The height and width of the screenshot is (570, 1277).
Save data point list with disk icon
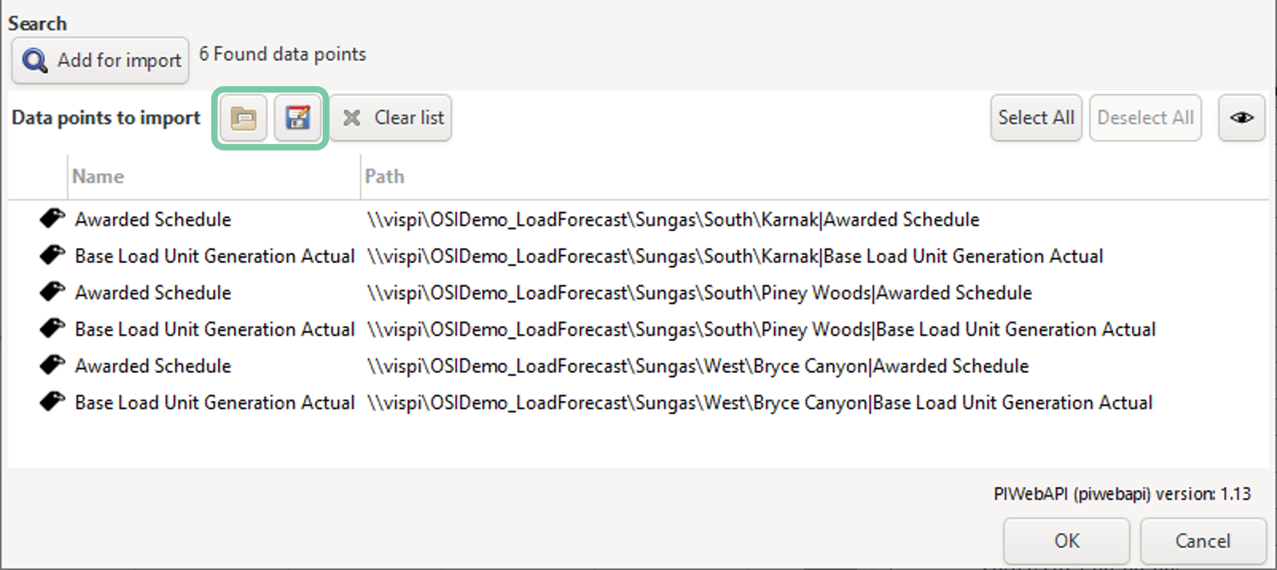(x=297, y=118)
